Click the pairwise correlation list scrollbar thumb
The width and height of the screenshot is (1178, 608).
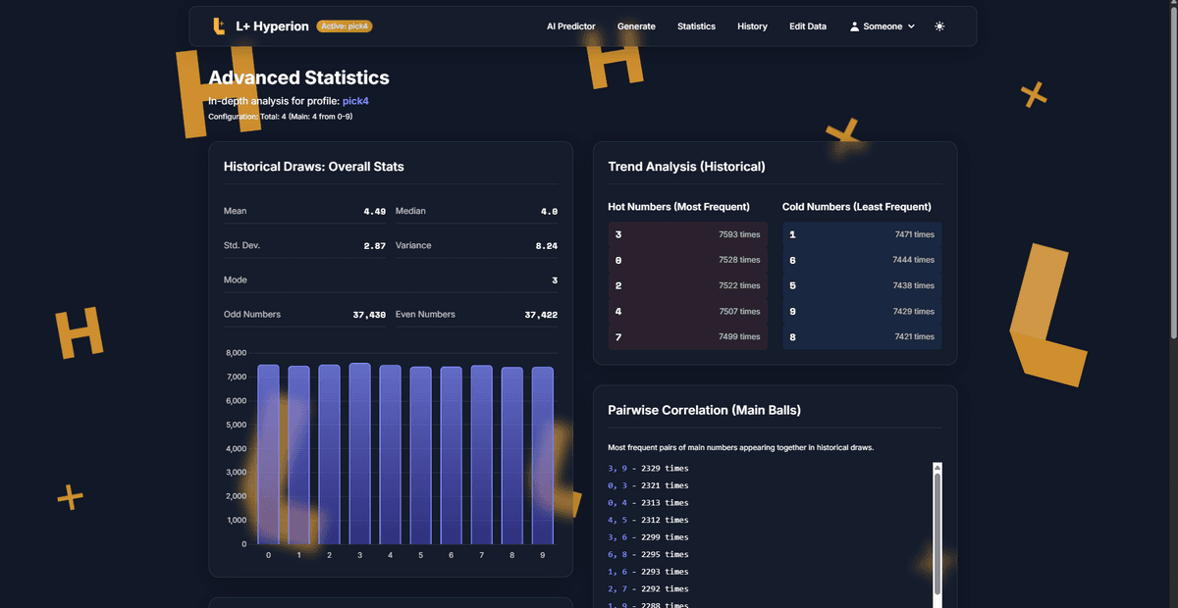(937, 530)
